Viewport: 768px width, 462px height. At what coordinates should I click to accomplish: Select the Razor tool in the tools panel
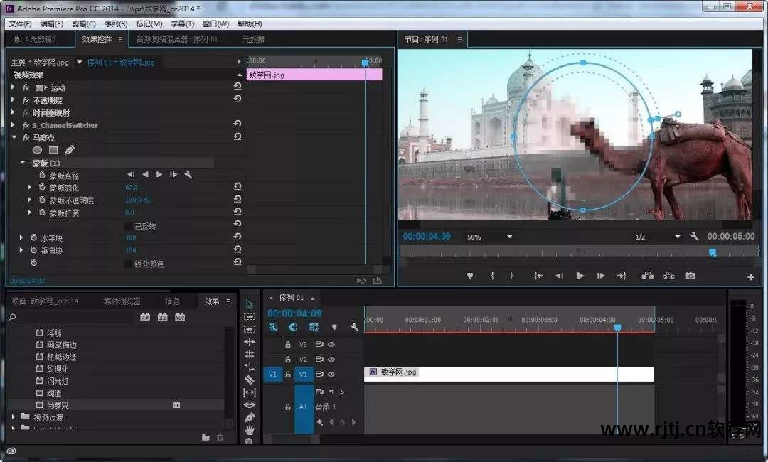[x=249, y=380]
